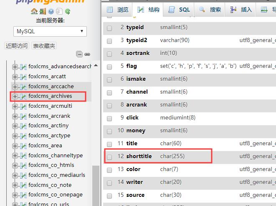Click the log out door icon

[x=43, y=11]
